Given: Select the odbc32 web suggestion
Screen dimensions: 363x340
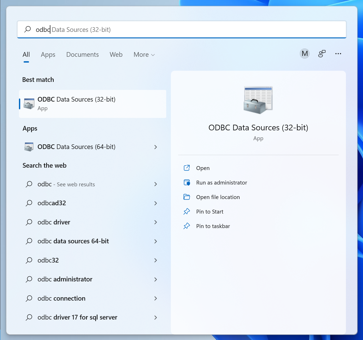Looking at the screenshot, I should point(93,260).
